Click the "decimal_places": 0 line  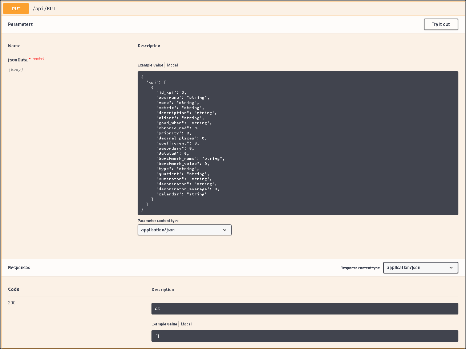[182, 138]
